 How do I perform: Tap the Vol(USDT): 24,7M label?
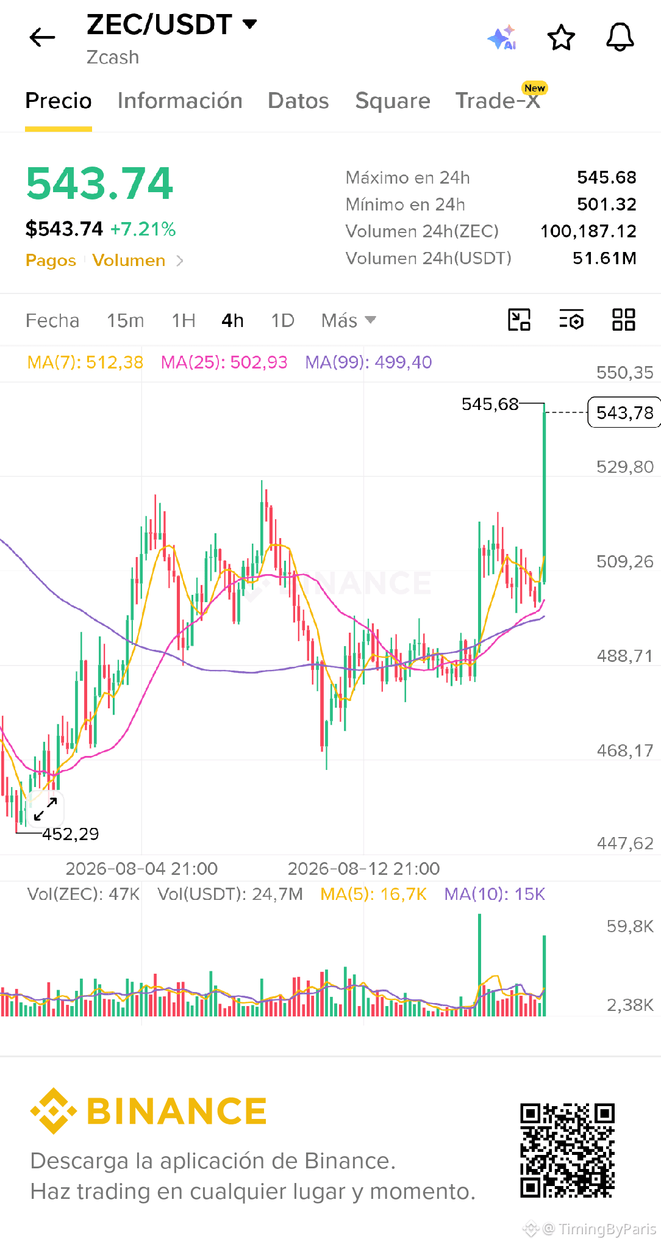[x=230, y=894]
